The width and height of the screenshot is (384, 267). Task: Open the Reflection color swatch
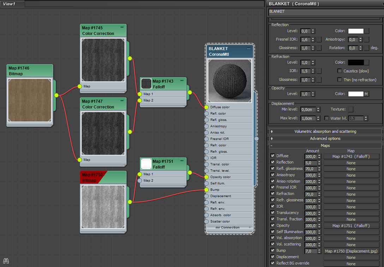pos(356,31)
